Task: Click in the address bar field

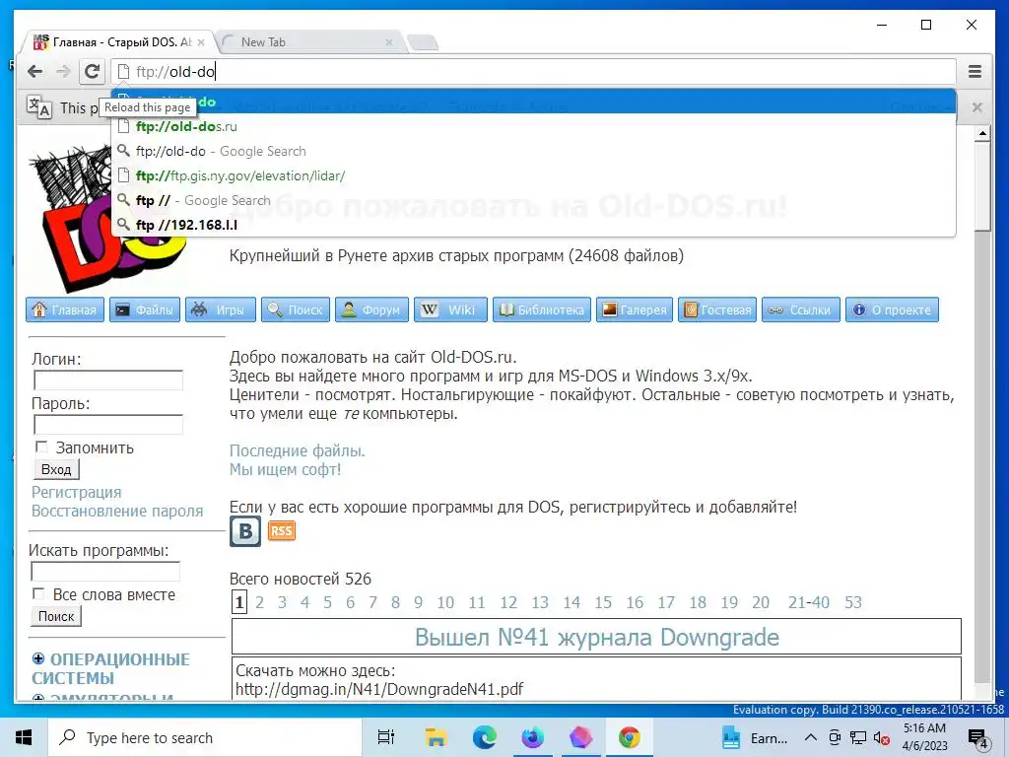Action: point(533,71)
